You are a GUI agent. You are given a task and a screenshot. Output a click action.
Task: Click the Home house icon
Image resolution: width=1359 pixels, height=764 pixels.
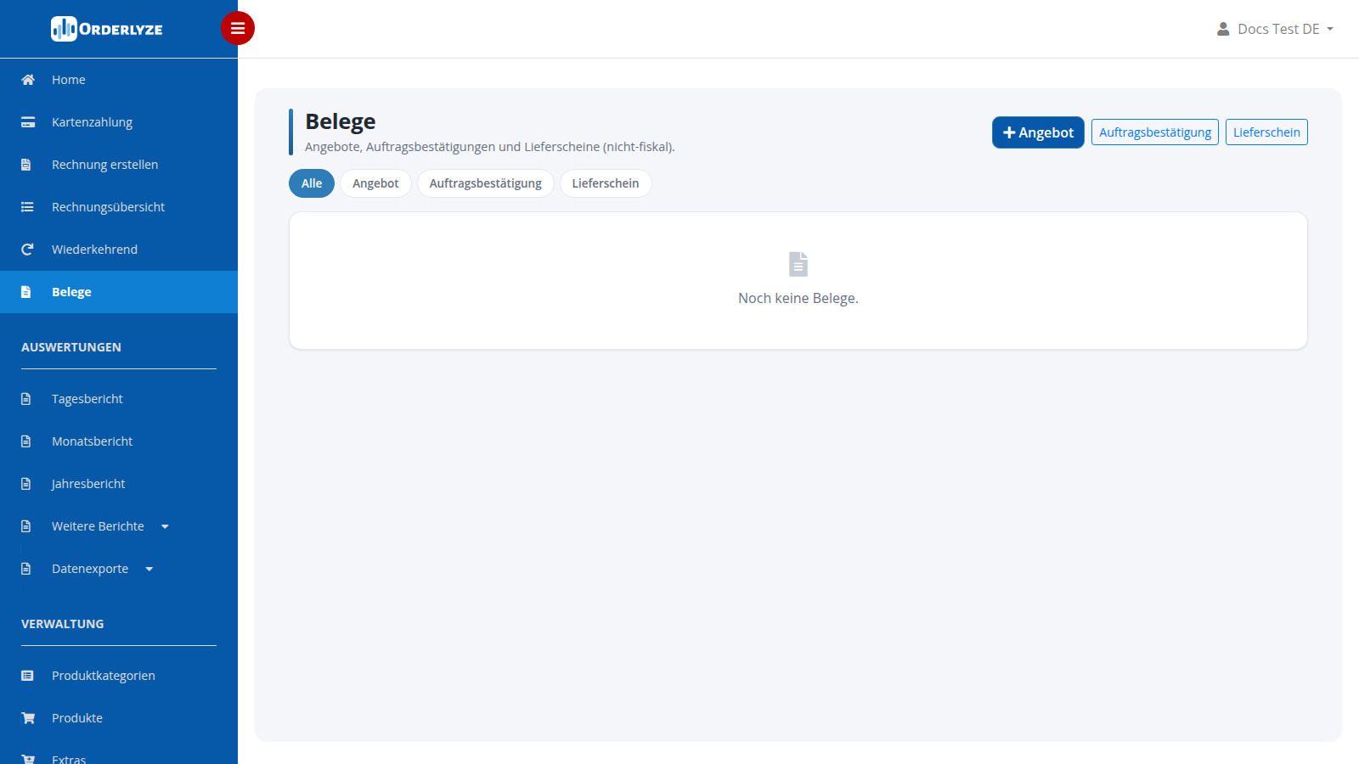28,80
